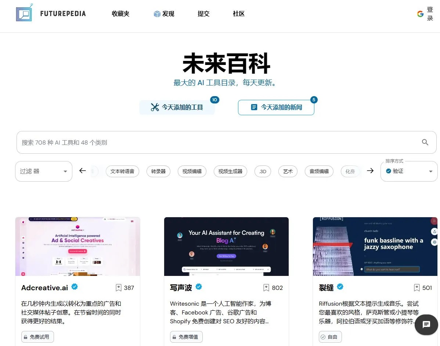Click the 免费增值 tag on 写声波
440x346 pixels.
[186, 337]
